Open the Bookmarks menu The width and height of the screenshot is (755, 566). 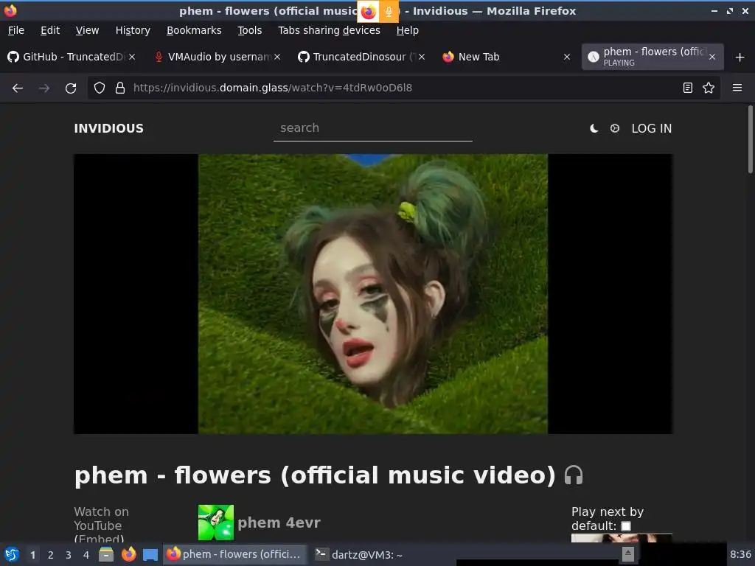pos(194,30)
